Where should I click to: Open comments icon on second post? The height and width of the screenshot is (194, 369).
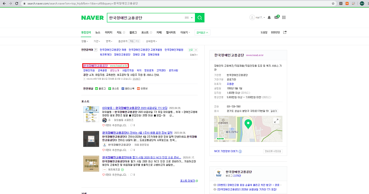(x=132, y=150)
